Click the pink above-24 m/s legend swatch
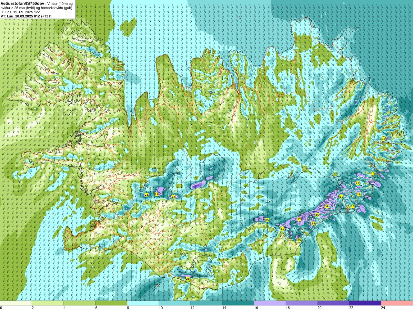This screenshot has width=413, height=310. 397,303
